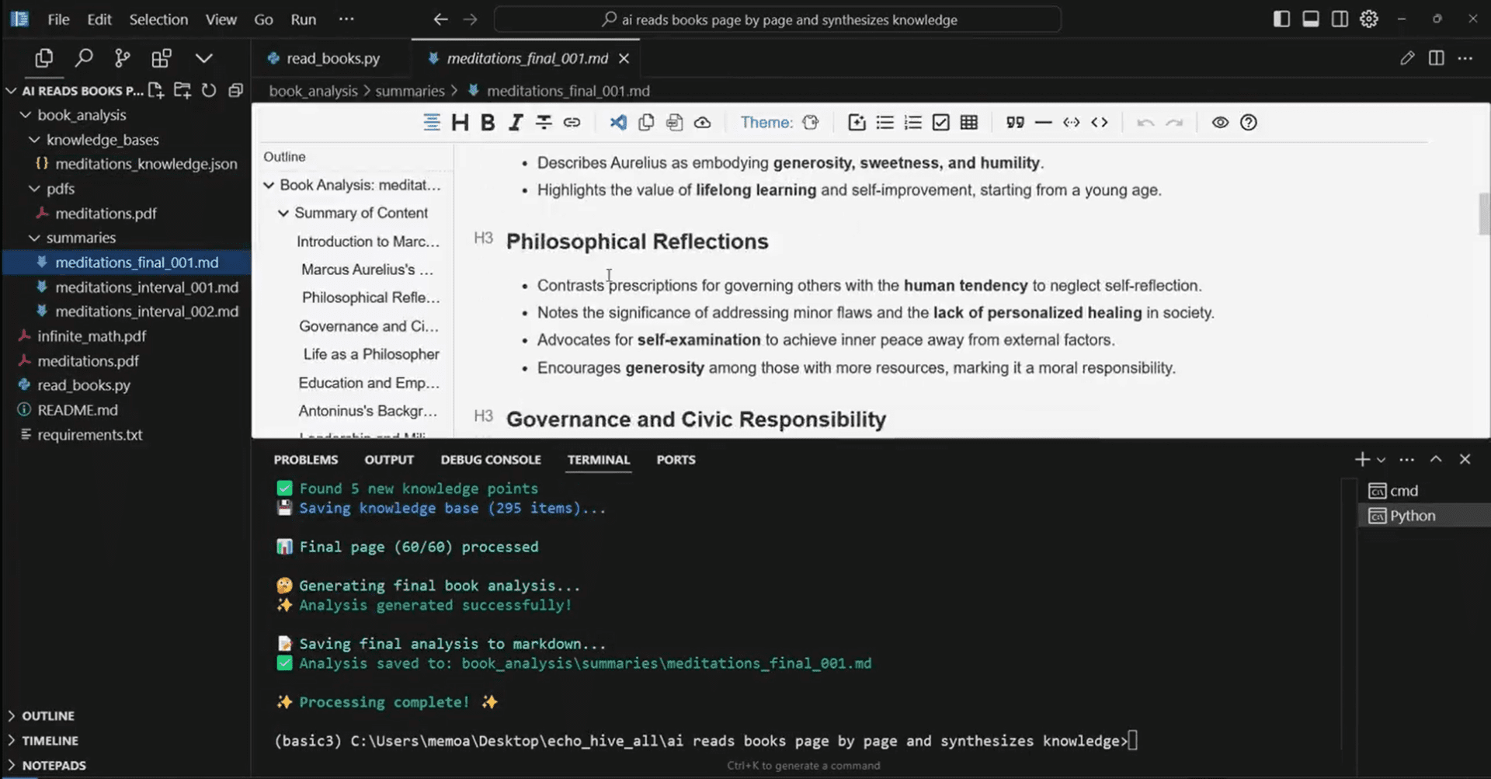Open the Search view in activity bar
This screenshot has width=1491, height=779.
point(84,58)
